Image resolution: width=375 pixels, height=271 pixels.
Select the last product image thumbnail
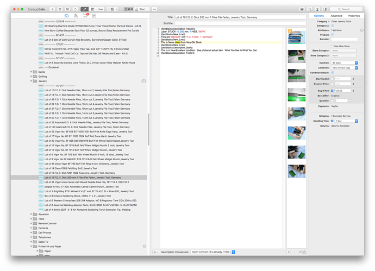pyautogui.click(x=297, y=171)
